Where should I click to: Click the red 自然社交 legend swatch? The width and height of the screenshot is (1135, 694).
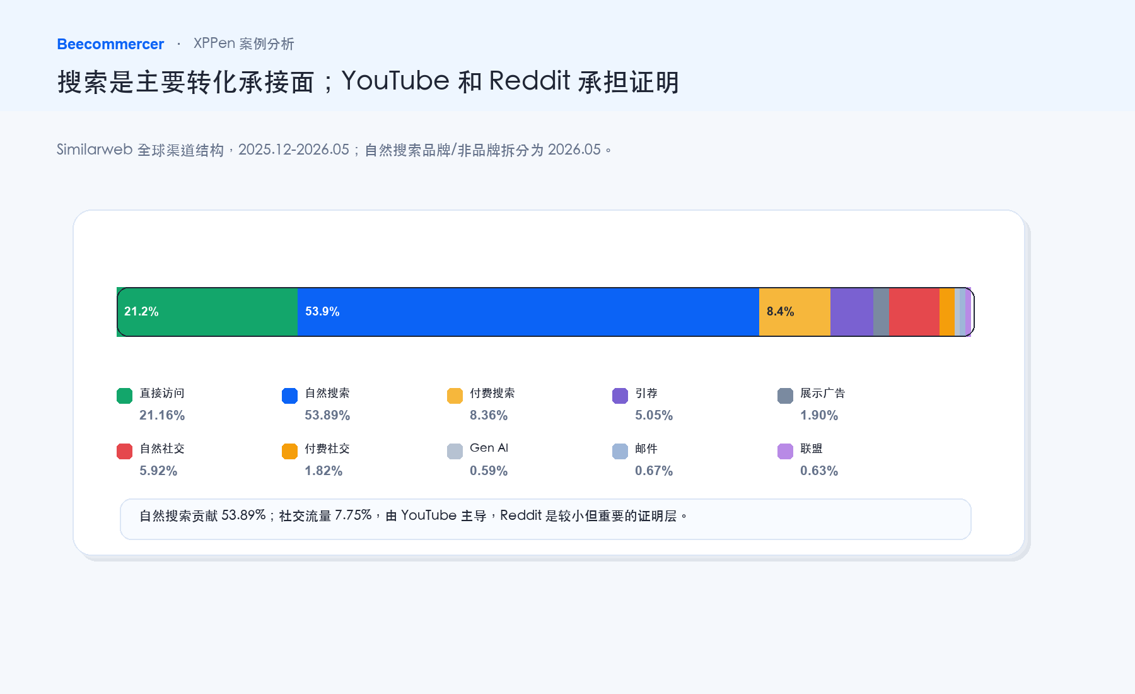pyautogui.click(x=124, y=451)
